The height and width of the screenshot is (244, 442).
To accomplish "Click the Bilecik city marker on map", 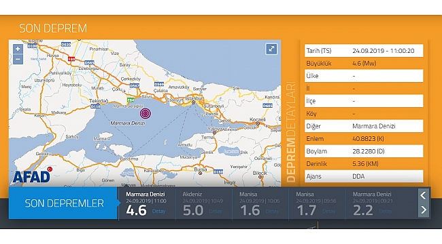I will coord(260,177).
